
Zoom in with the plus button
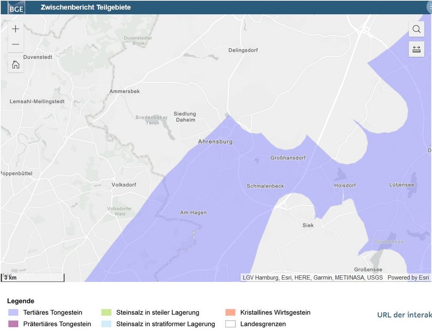[16, 29]
